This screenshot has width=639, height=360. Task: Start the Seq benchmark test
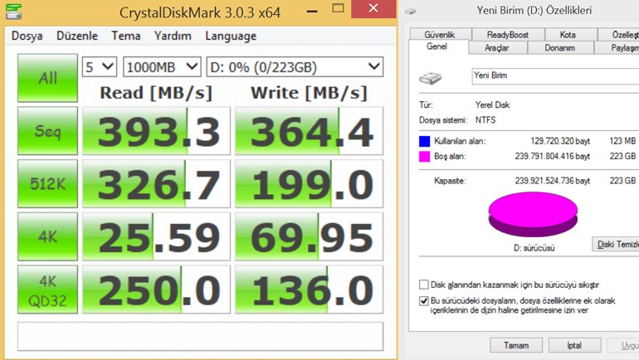point(47,131)
